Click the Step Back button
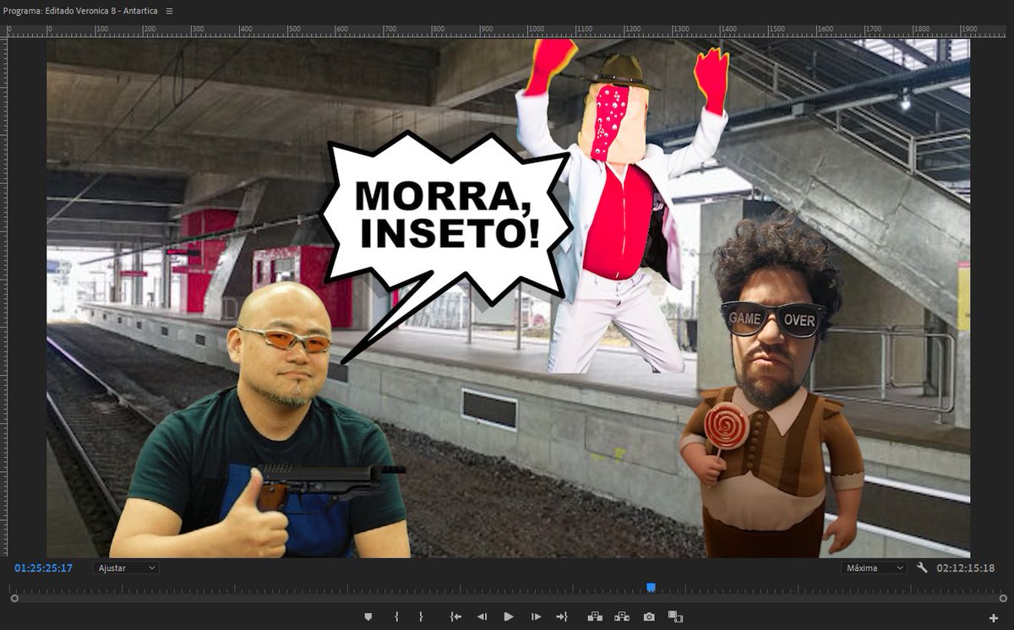This screenshot has width=1014, height=630. [482, 617]
